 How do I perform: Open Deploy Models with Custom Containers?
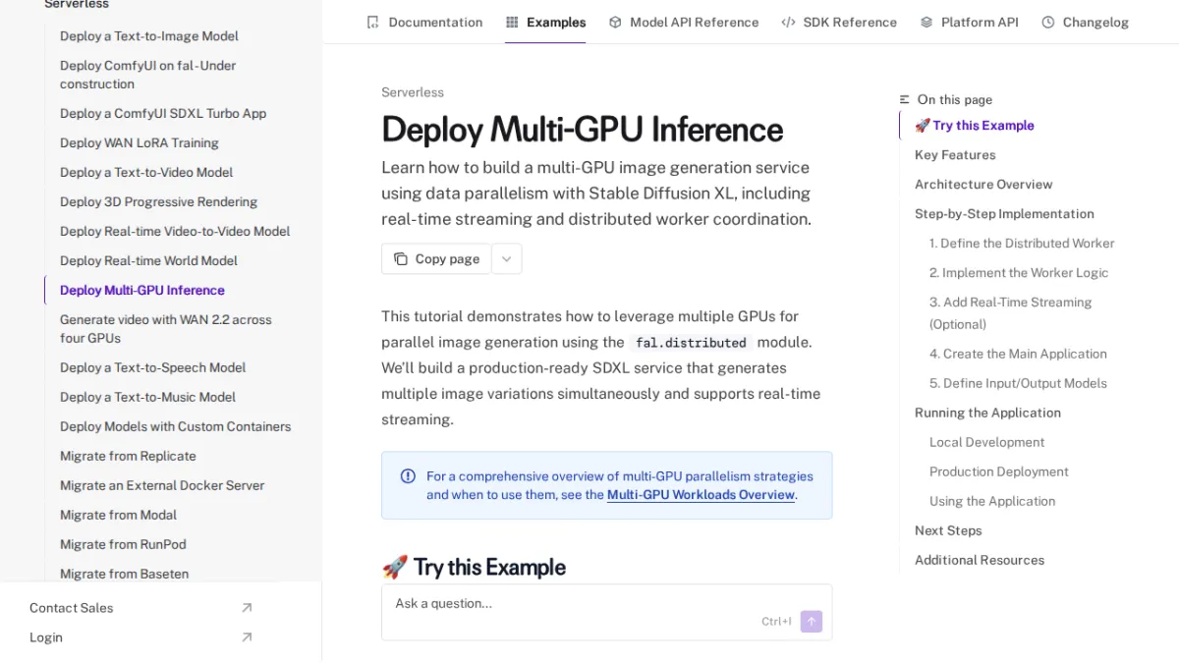(176, 426)
